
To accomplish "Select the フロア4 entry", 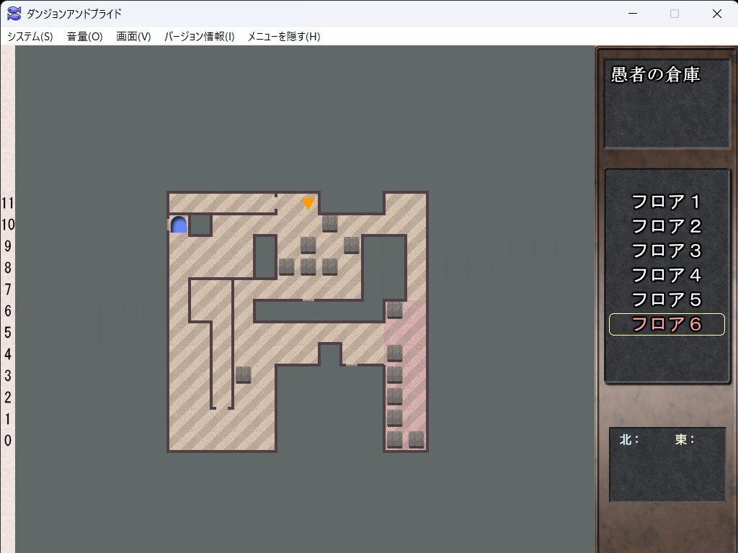I will (x=667, y=275).
